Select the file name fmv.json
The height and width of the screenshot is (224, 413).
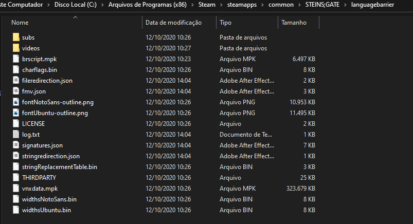point(34,91)
